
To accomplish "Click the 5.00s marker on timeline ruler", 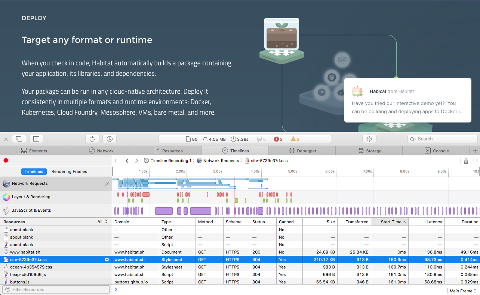I will click(x=293, y=171).
